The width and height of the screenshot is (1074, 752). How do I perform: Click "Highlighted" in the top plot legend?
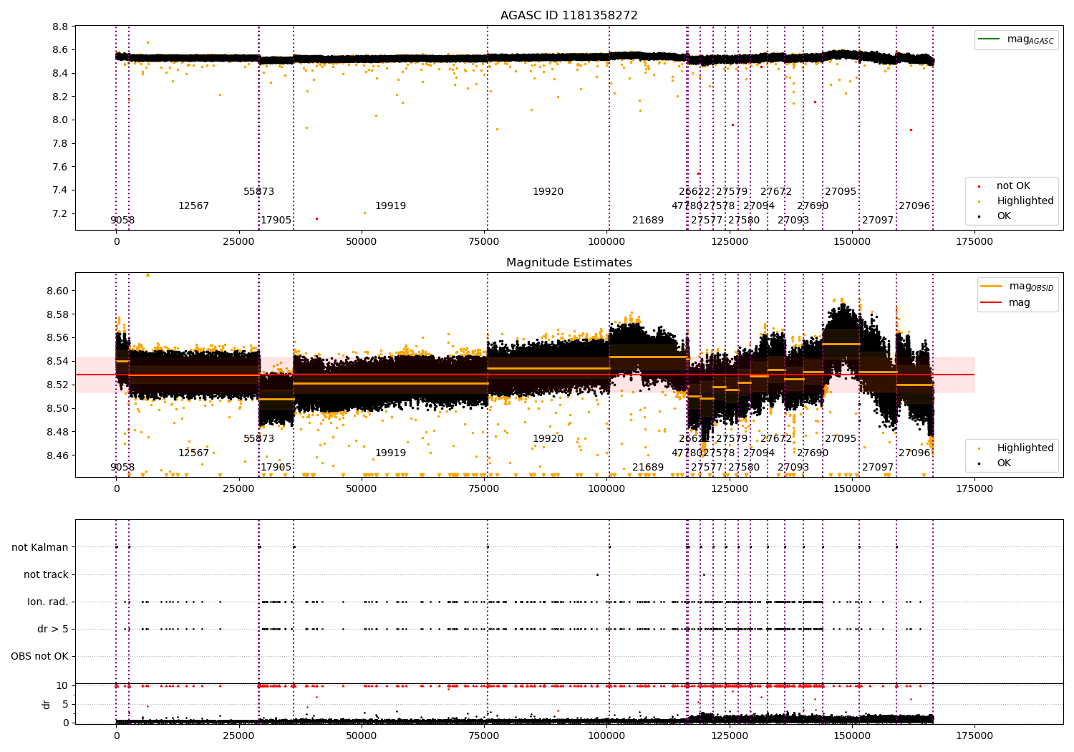pyautogui.click(x=1017, y=201)
